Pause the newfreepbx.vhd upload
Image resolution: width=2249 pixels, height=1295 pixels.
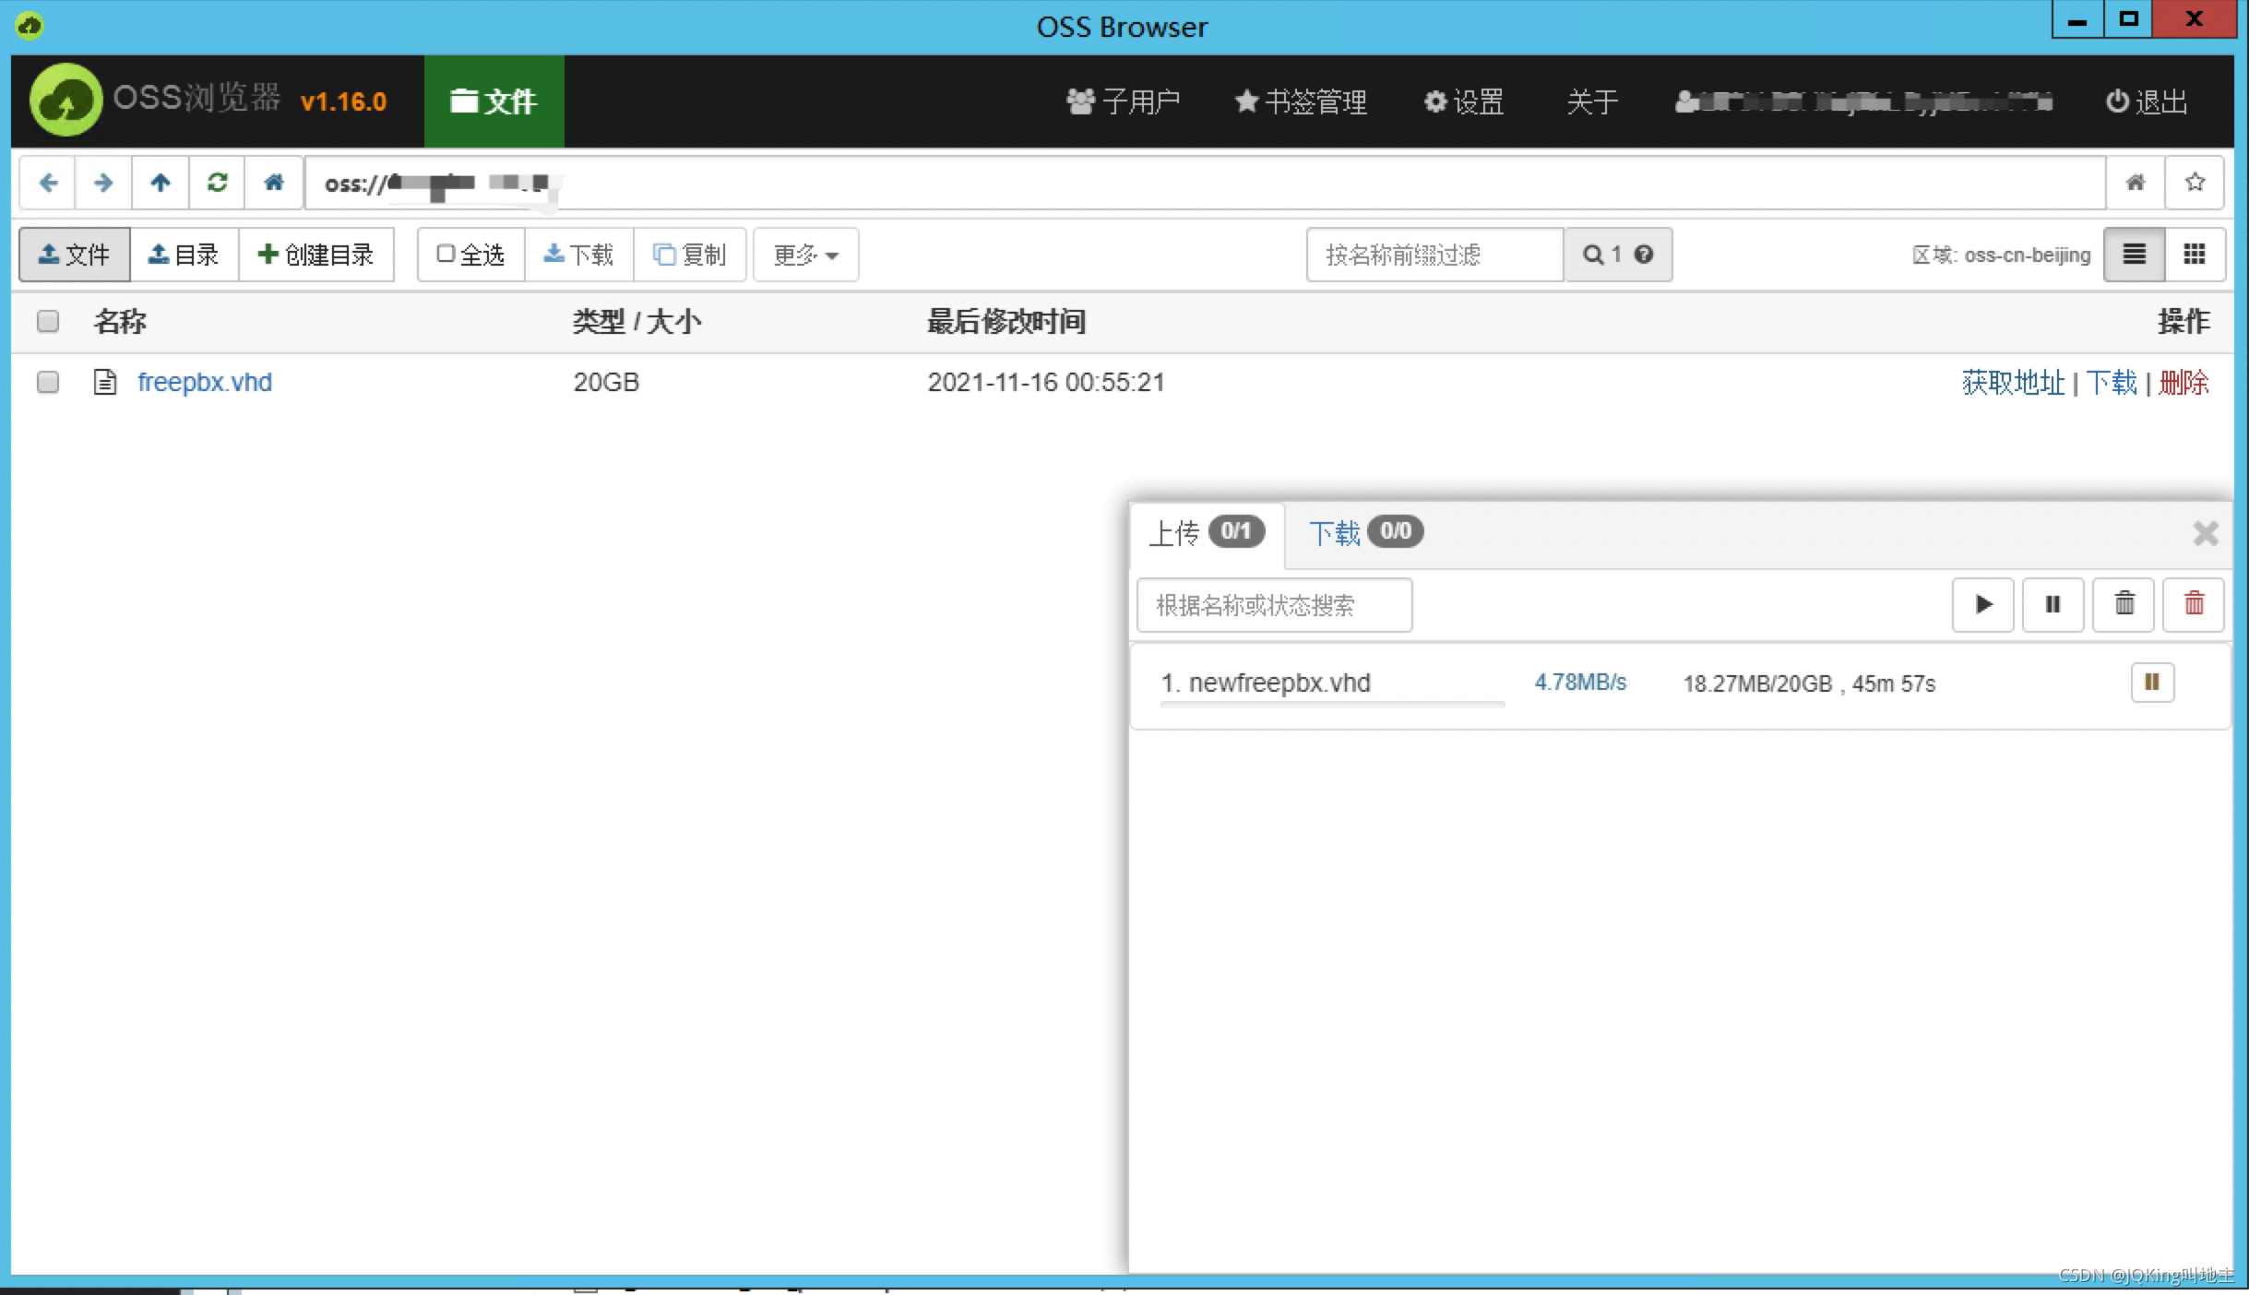[2152, 683]
